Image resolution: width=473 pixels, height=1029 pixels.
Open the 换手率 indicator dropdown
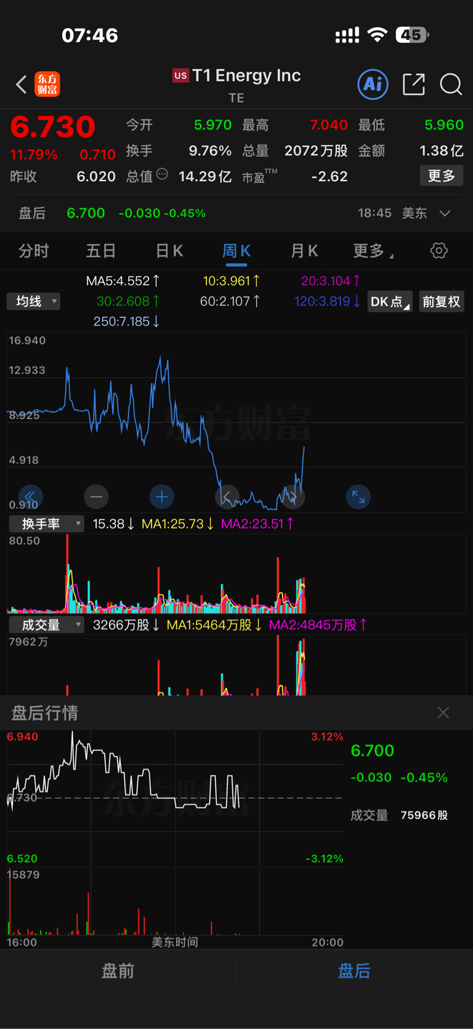coord(46,524)
